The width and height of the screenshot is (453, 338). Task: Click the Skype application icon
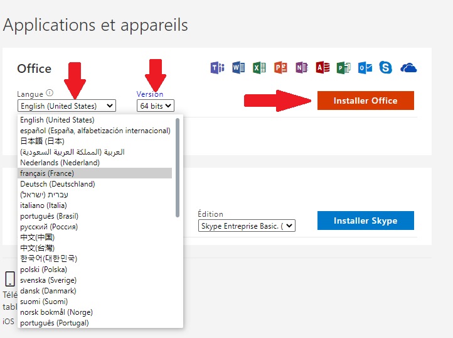[386, 67]
